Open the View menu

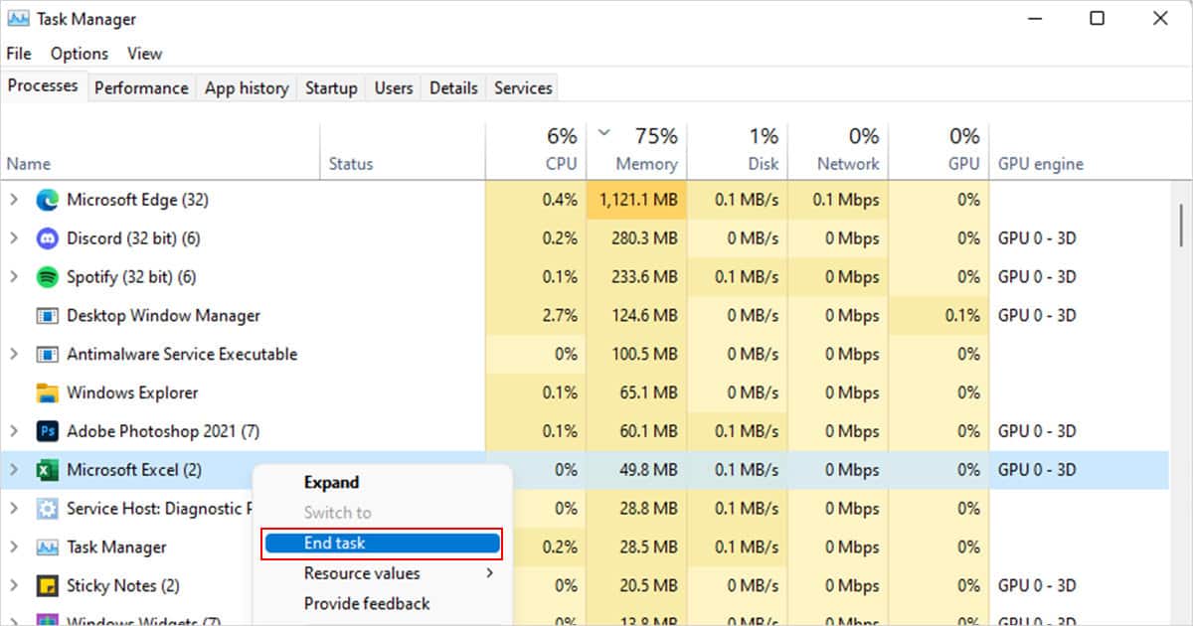point(144,53)
